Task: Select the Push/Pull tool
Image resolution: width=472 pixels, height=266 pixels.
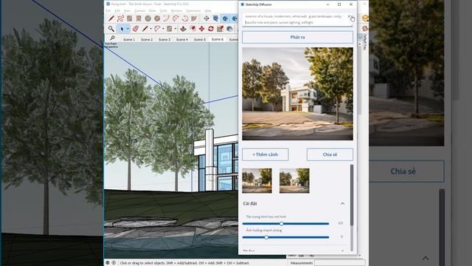Action: [183, 29]
